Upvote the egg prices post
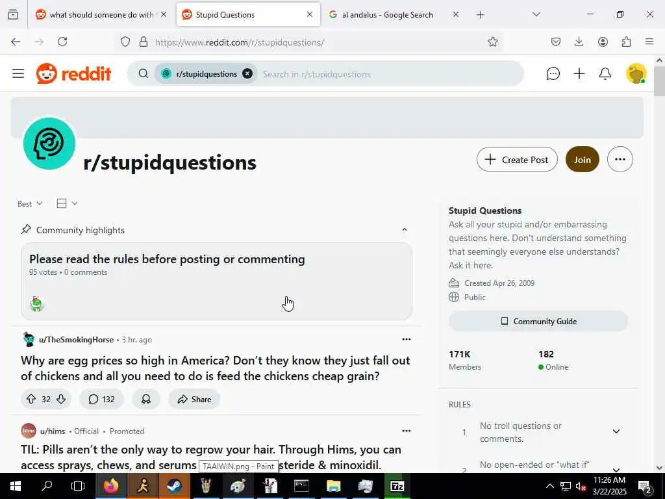 (31, 399)
